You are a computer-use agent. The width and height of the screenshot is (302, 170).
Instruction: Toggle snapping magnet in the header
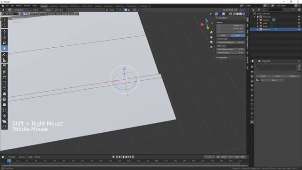click(x=126, y=10)
